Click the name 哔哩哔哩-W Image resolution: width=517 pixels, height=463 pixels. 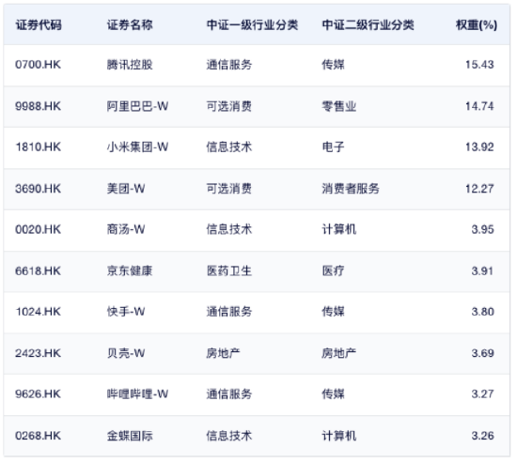coord(137,394)
